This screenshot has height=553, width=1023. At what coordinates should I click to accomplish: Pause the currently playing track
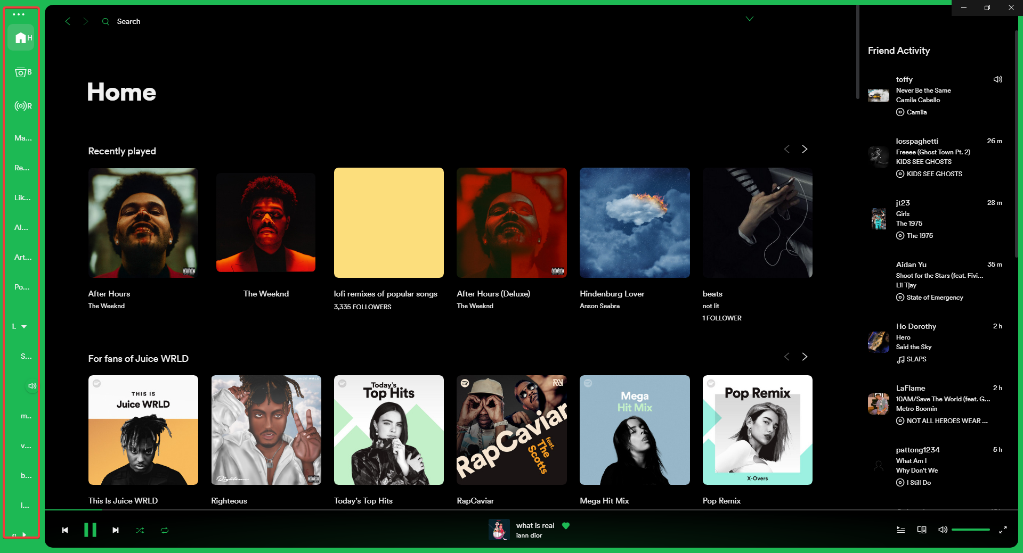click(91, 530)
